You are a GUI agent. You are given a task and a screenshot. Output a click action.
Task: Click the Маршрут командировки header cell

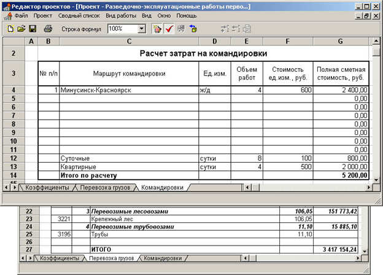coord(129,74)
